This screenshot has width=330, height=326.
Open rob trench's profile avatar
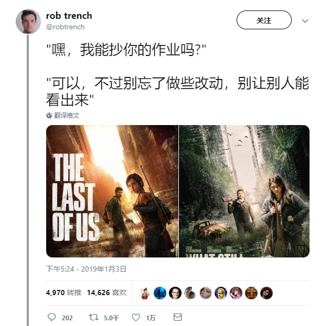click(x=28, y=21)
